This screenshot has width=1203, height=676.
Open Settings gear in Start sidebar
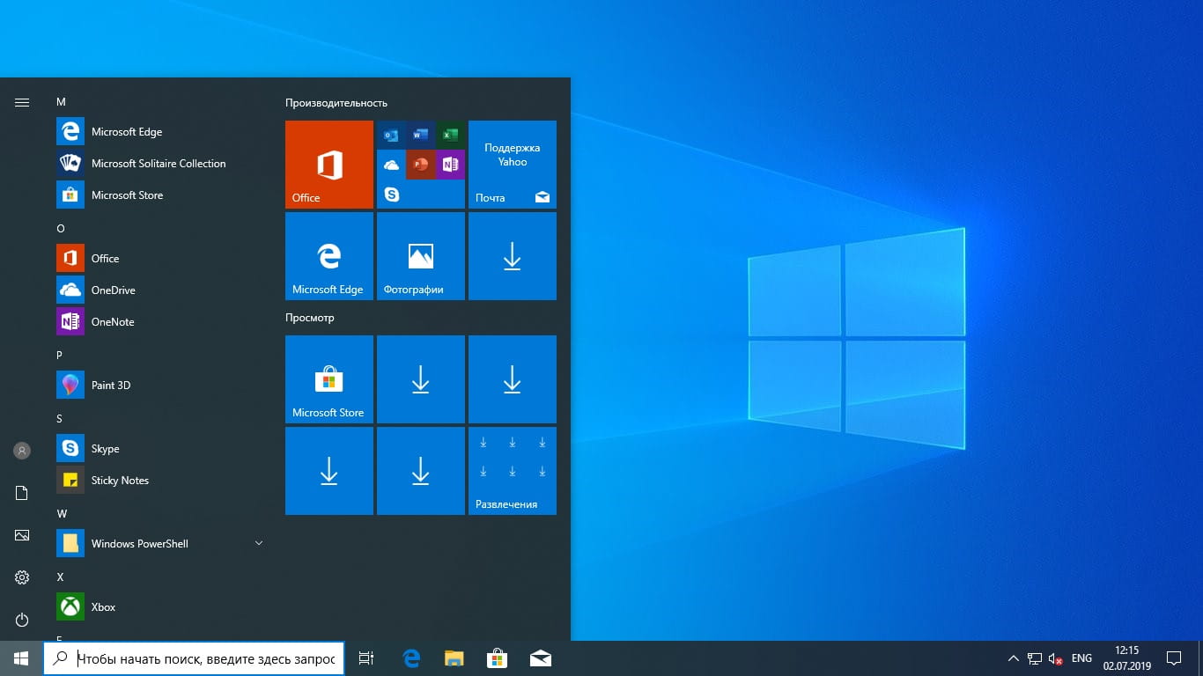(x=22, y=577)
